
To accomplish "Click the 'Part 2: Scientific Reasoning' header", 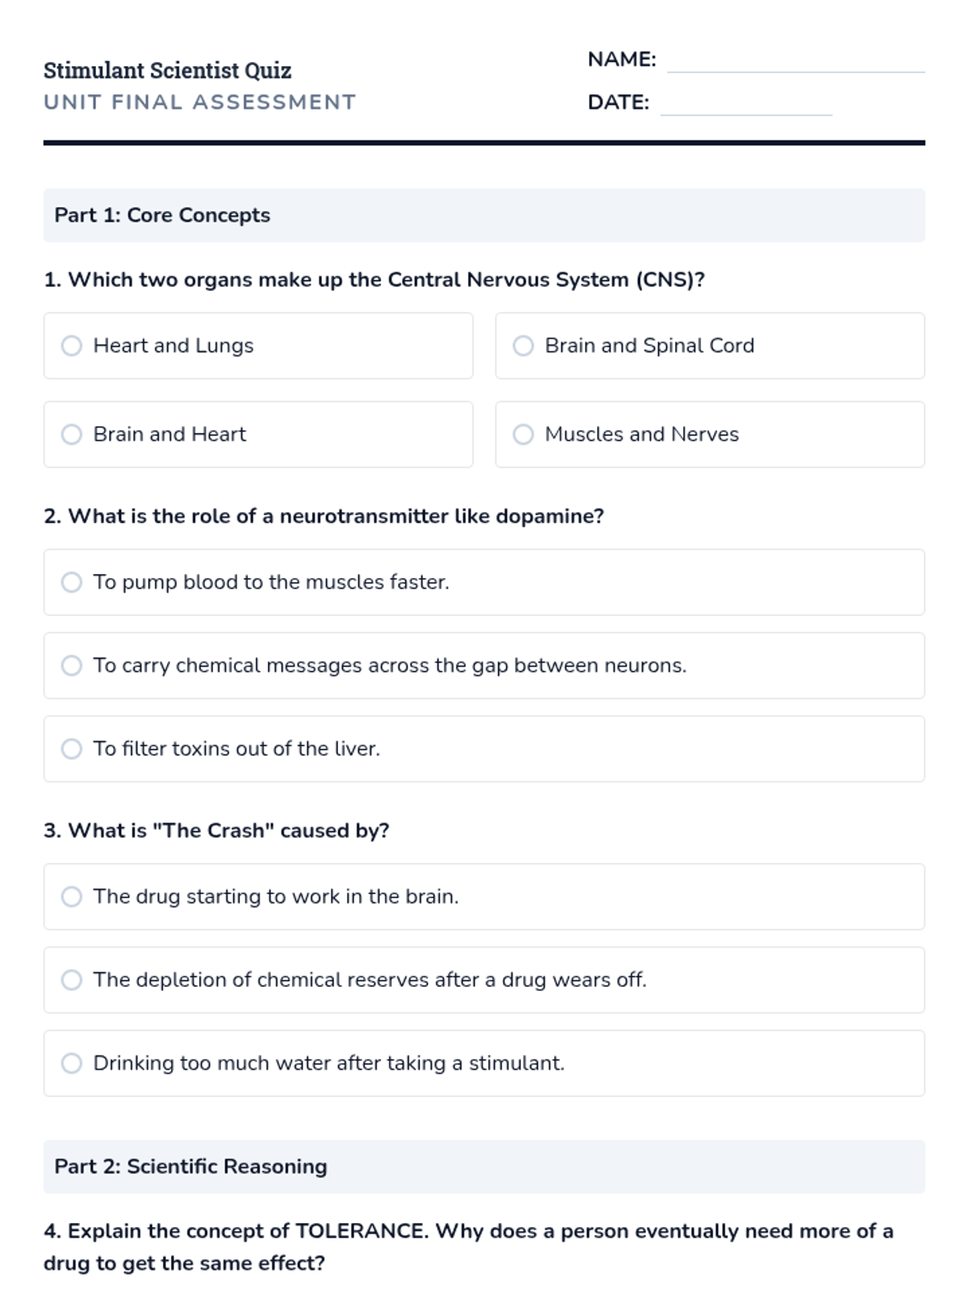I will point(190,1167).
